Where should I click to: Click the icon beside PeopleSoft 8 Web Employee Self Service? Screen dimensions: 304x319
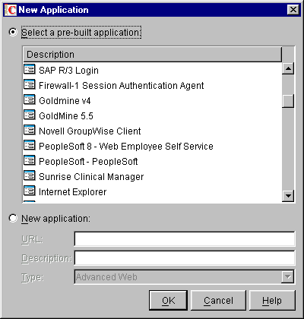pos(30,145)
